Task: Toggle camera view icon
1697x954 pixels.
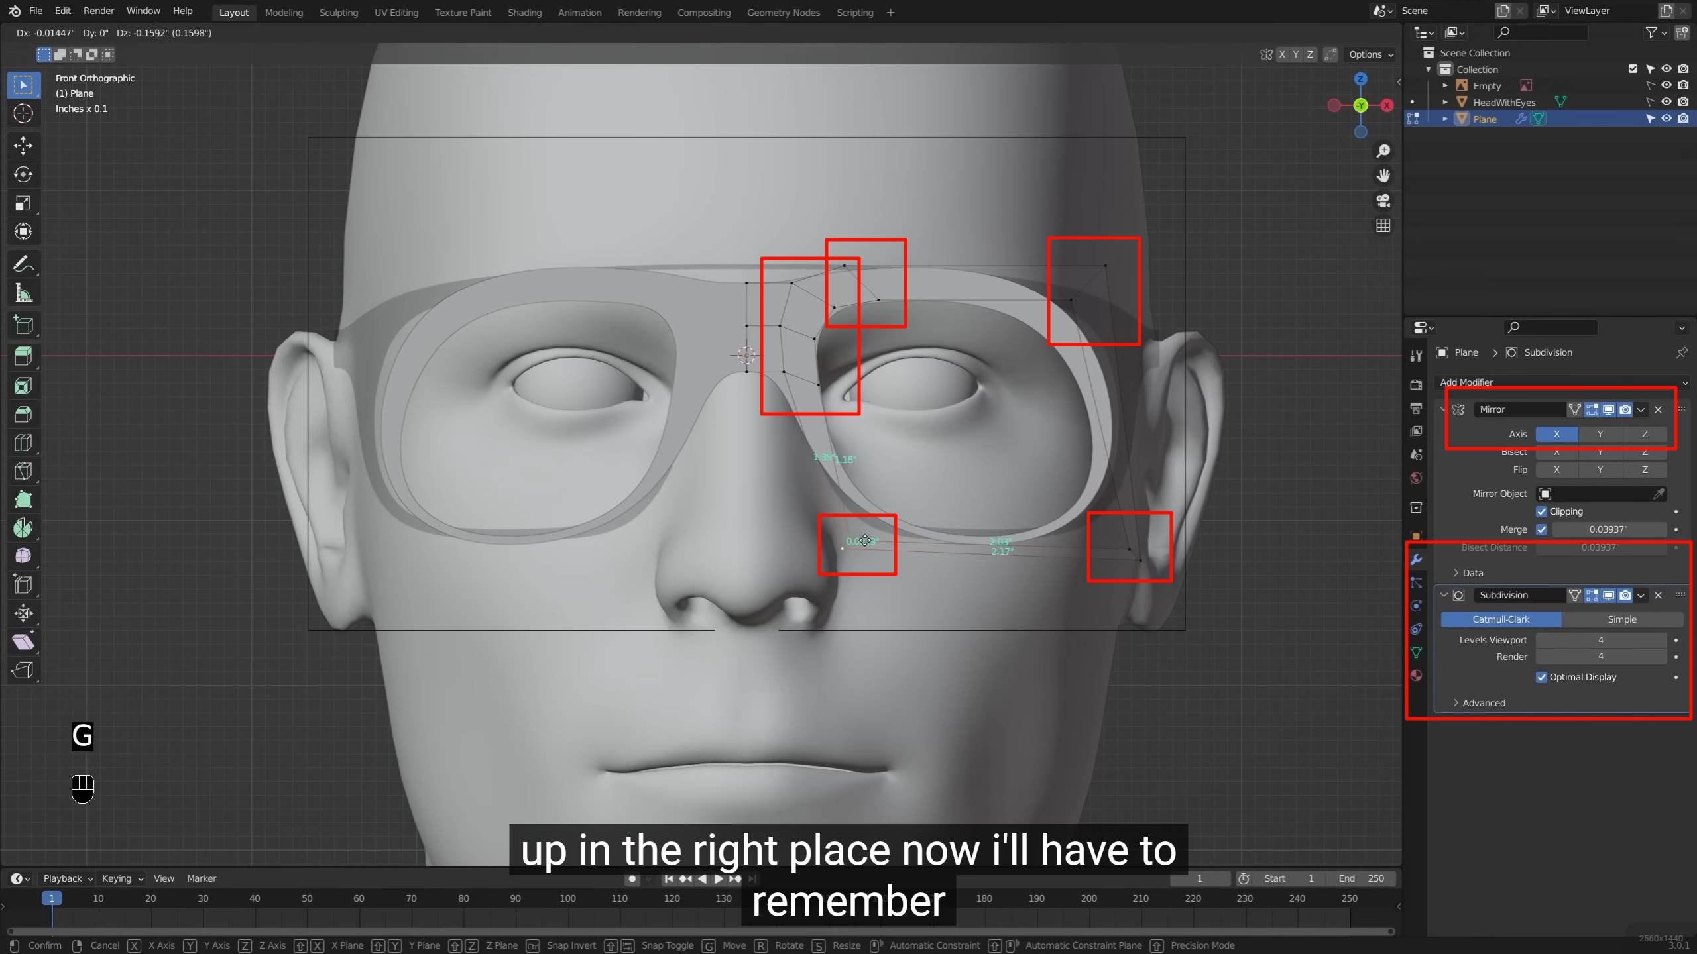Action: click(1383, 201)
